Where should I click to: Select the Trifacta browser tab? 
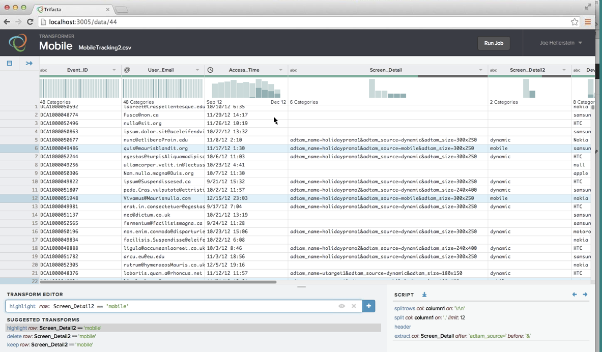73,9
